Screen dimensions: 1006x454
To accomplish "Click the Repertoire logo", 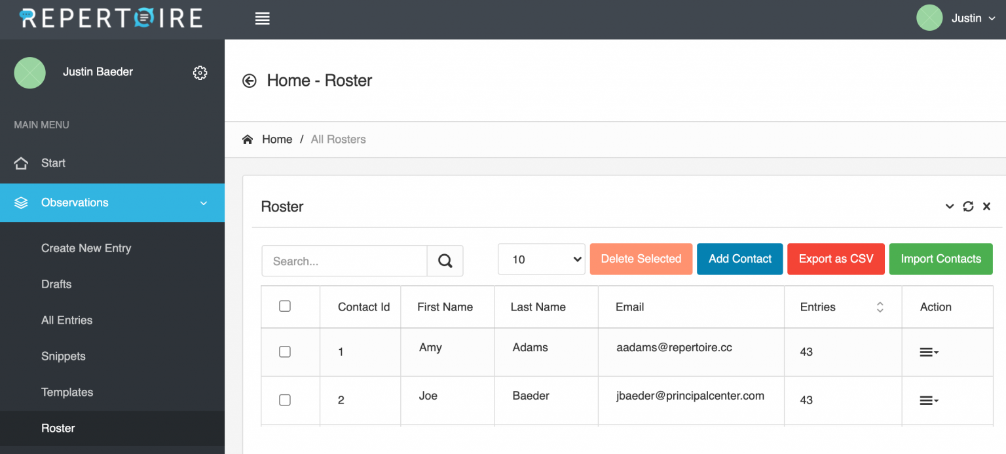I will 110,18.
